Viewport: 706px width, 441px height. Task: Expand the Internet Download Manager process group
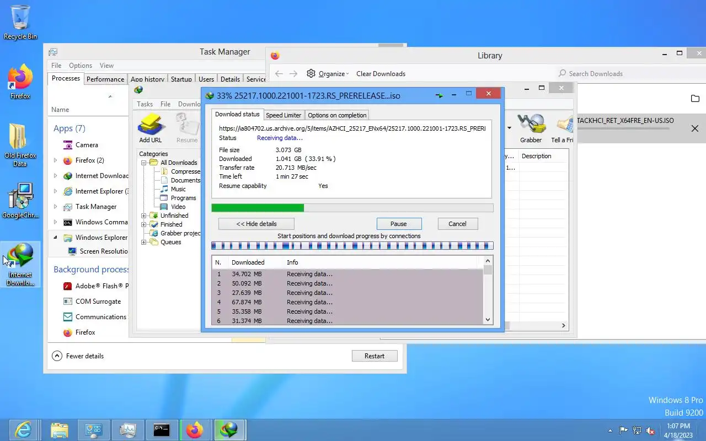(55, 176)
